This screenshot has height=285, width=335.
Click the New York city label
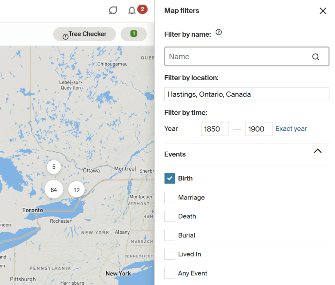coord(118,274)
